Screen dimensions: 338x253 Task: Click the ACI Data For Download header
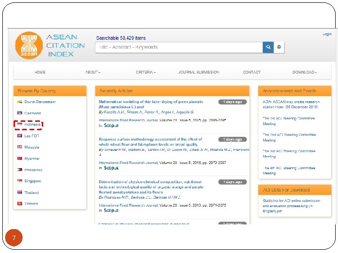coord(295,190)
